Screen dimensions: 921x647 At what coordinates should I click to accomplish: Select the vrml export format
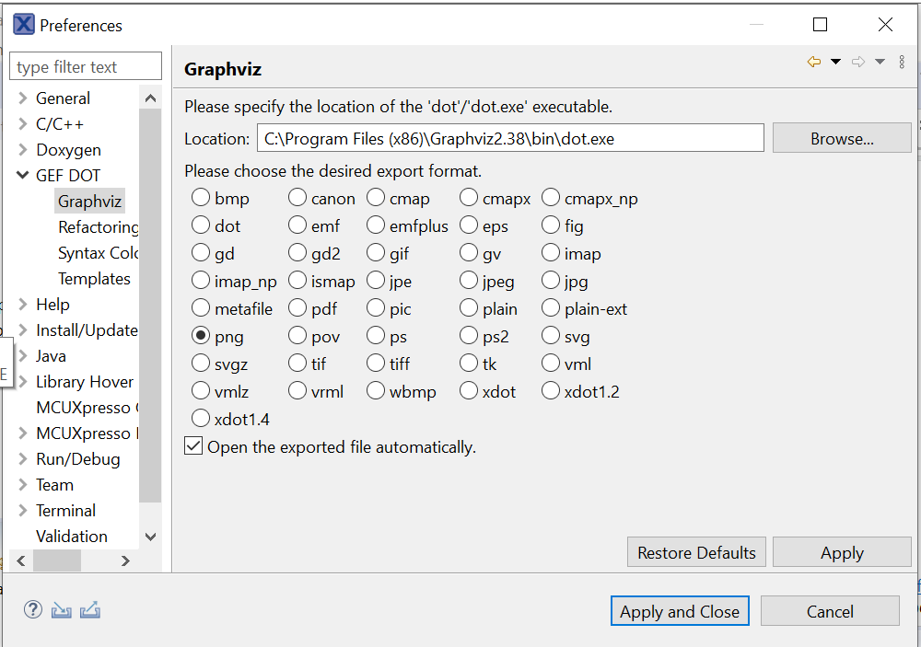click(x=297, y=391)
